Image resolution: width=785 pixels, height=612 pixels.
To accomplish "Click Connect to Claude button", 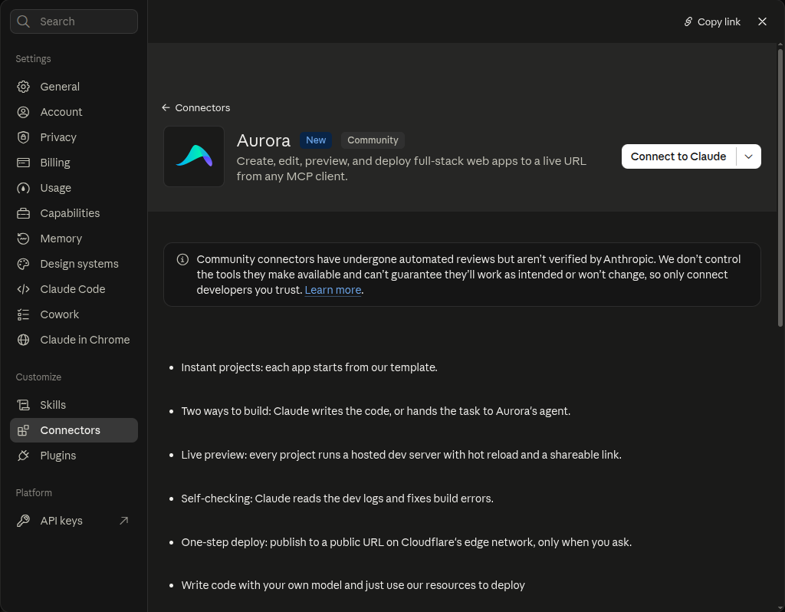I will [678, 156].
